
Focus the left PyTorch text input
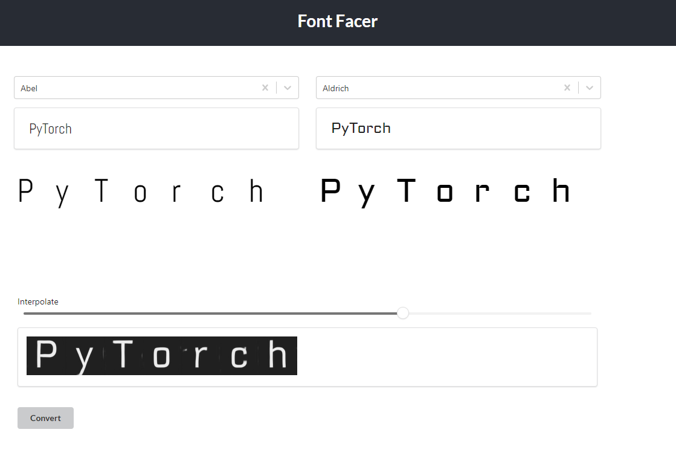pyautogui.click(x=156, y=129)
